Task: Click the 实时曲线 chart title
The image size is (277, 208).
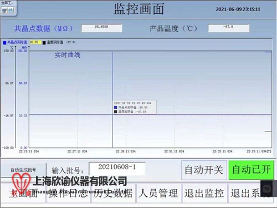Action: [x=68, y=55]
